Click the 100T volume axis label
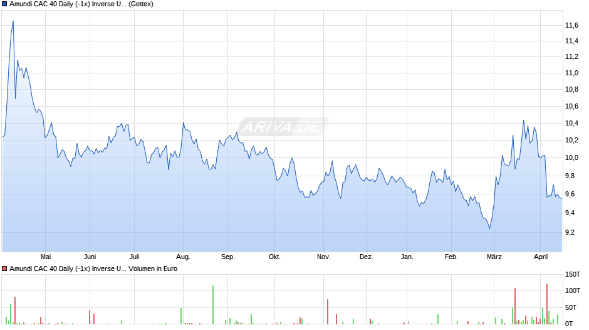589x330 pixels. (x=573, y=290)
